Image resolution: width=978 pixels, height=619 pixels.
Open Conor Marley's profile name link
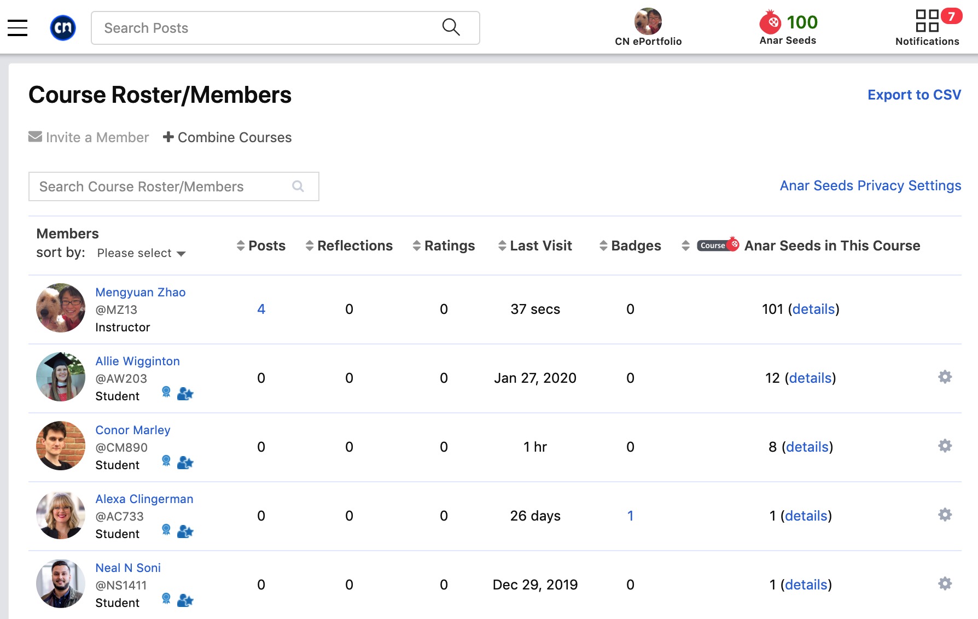pyautogui.click(x=133, y=430)
